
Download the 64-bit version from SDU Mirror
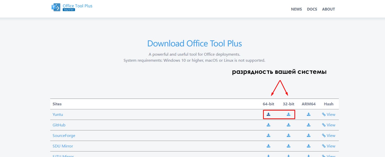(268, 146)
